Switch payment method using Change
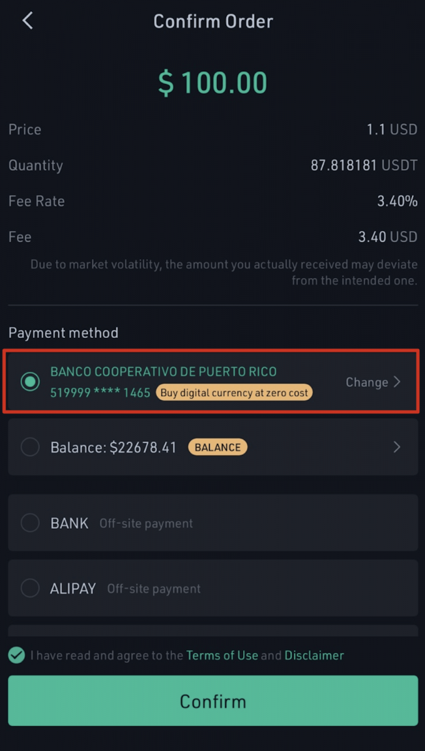The height and width of the screenshot is (751, 425). coord(367,382)
